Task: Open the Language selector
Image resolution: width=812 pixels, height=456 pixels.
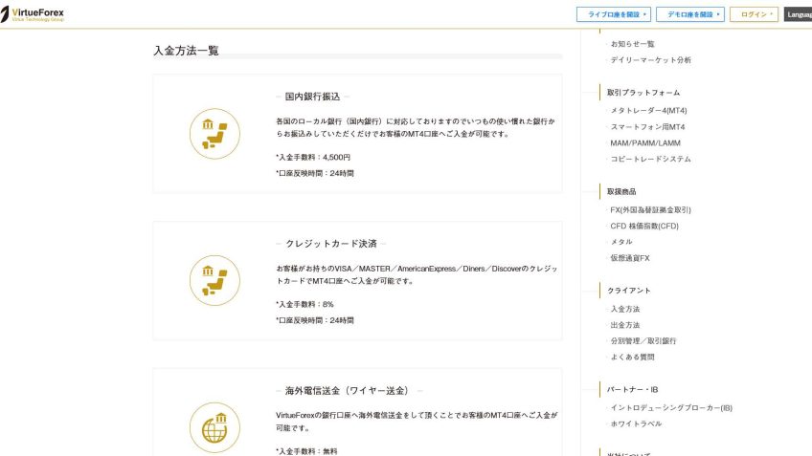Action: (x=798, y=14)
